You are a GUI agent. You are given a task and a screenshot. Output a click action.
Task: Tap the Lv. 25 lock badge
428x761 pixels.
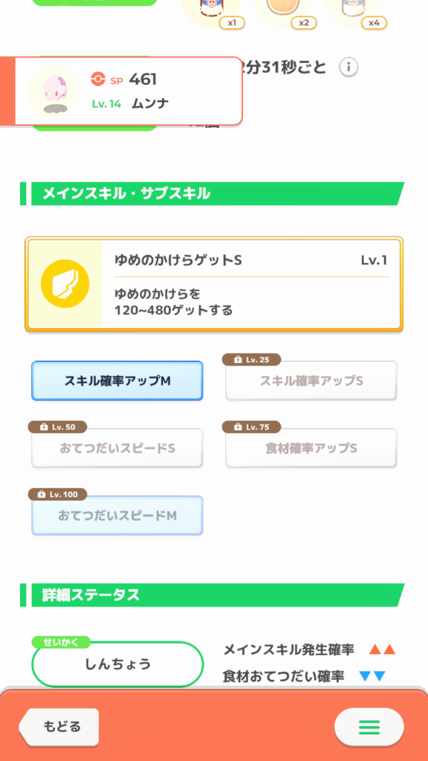[251, 360]
